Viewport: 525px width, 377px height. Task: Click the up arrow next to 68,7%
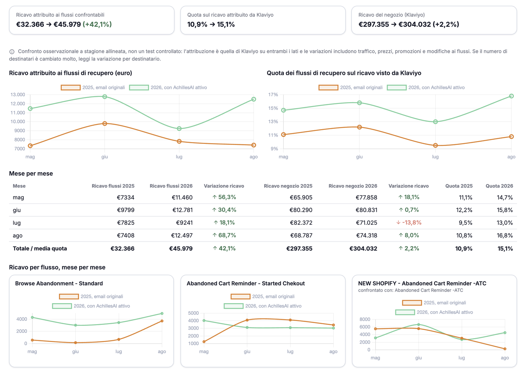(215, 235)
